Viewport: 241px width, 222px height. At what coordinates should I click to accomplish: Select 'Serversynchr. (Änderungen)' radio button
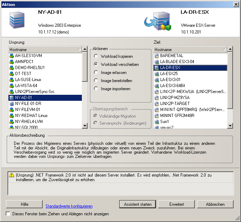click(96, 123)
